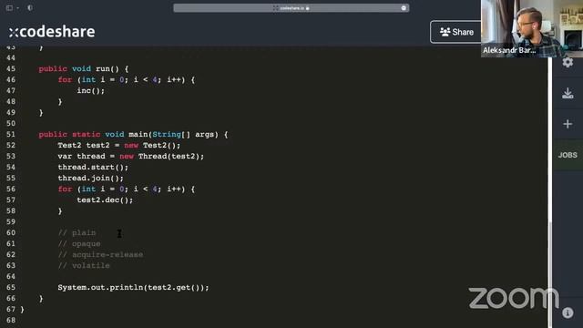Focus the browser address bar
Screen dimensions: 583x328
[291, 8]
